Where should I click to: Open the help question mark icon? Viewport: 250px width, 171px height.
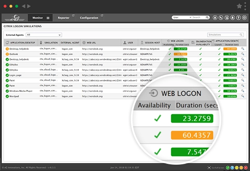coord(238,17)
